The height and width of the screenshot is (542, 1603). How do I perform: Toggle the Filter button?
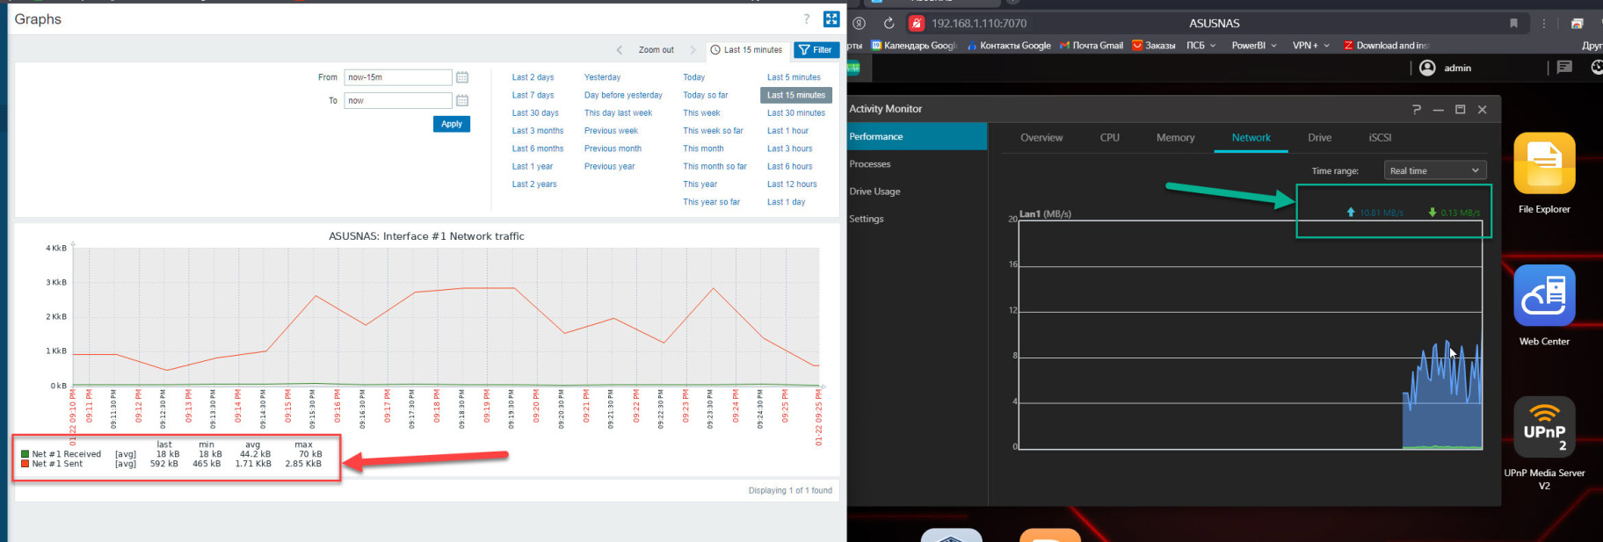pyautogui.click(x=816, y=50)
